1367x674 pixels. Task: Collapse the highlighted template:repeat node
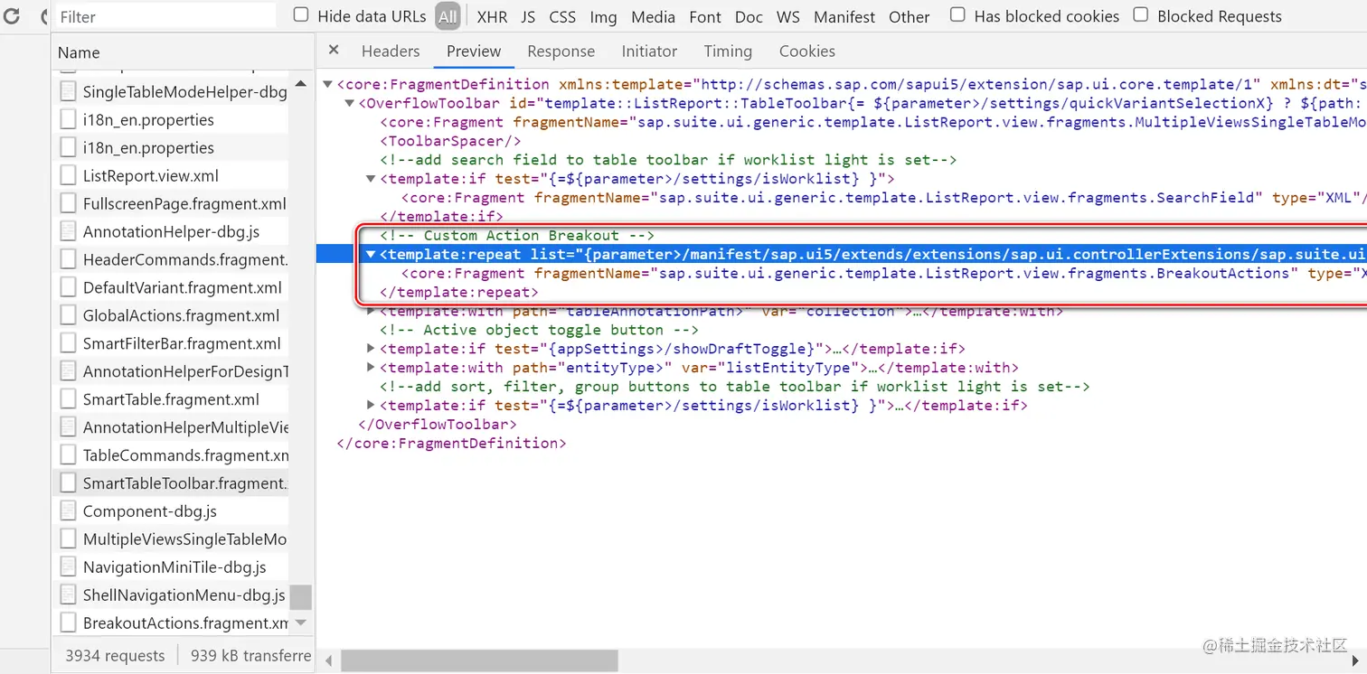click(x=371, y=255)
